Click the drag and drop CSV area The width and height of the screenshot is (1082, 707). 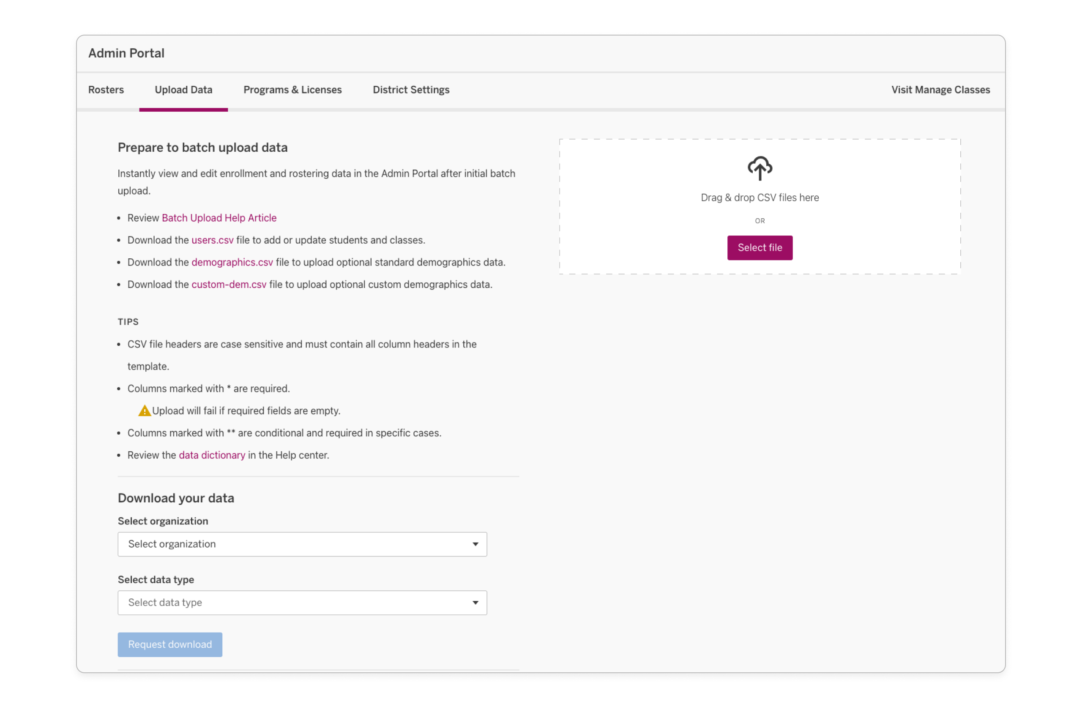[760, 197]
